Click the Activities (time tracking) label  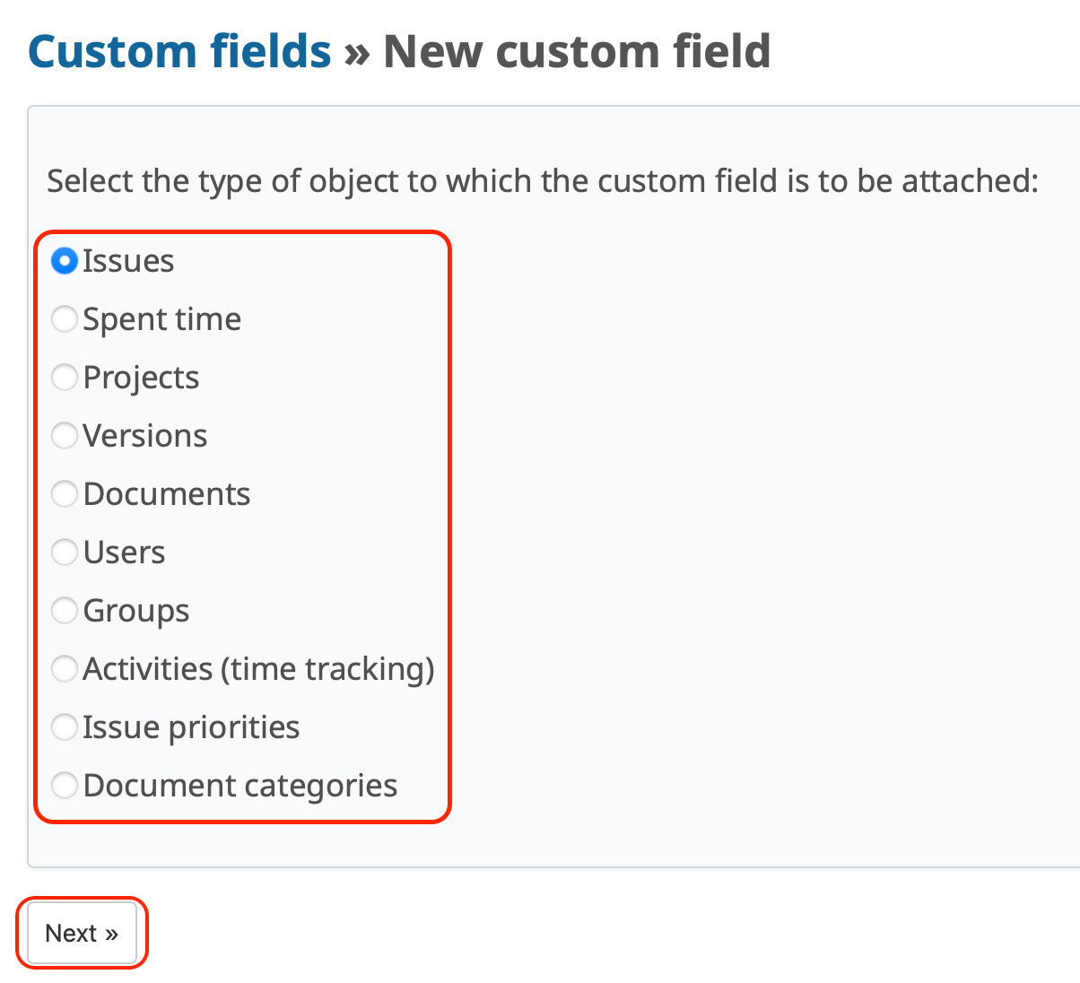point(258,668)
